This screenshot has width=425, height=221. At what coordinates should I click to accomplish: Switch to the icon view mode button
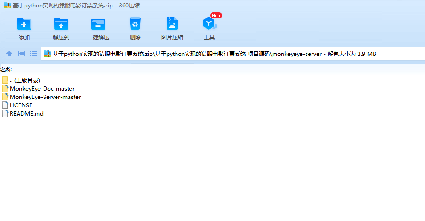(x=21, y=54)
